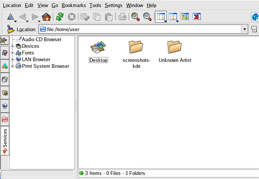Screen dimensions: 259x179
Task: Click the Home folder toolbar icon
Action: coord(46,17)
